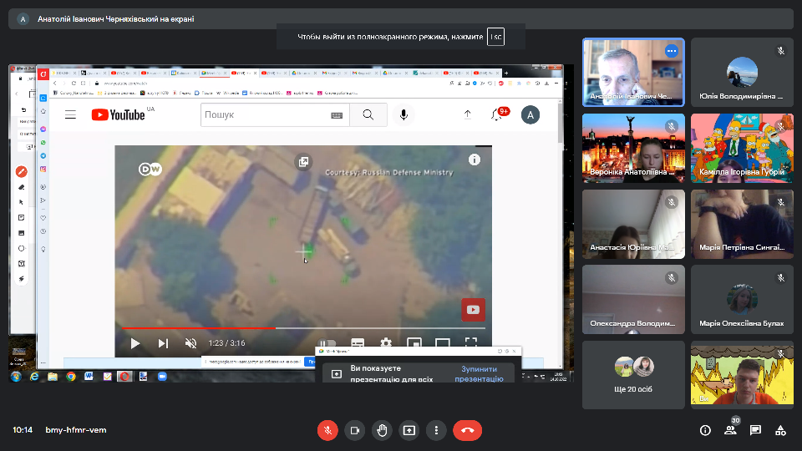This screenshot has height=451, width=802.
Task: Play the YouTube video
Action: click(x=135, y=343)
